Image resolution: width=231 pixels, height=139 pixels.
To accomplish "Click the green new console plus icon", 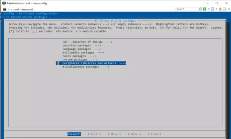I will 204,9.
